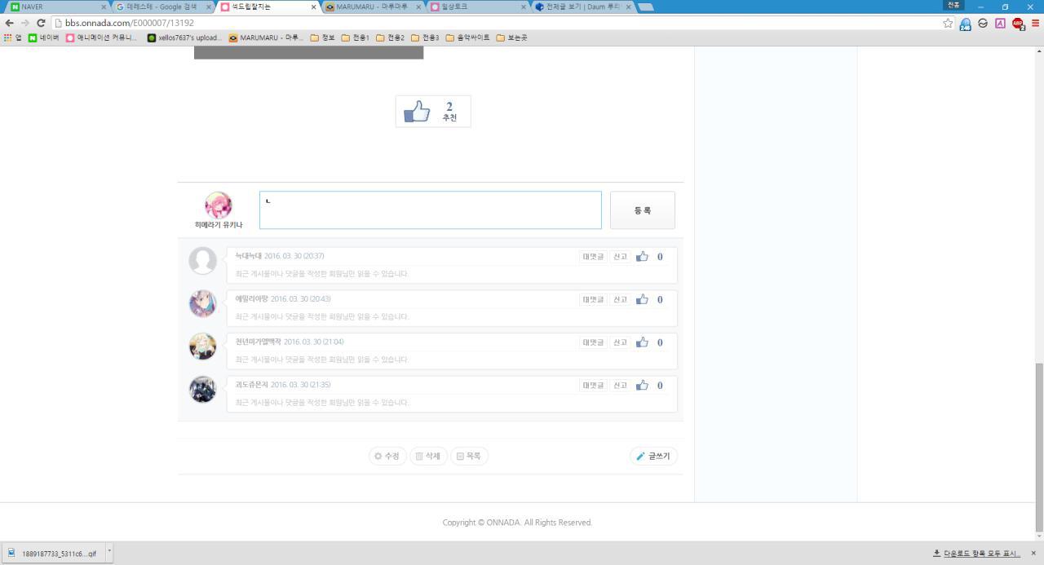Click the 글쓰기 write post button

coord(653,457)
